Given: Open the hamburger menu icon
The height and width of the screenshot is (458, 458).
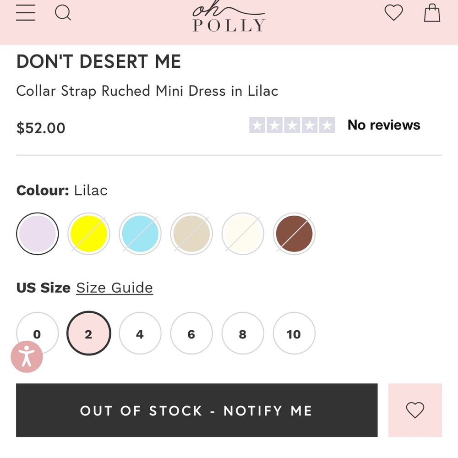Looking at the screenshot, I should (26, 13).
